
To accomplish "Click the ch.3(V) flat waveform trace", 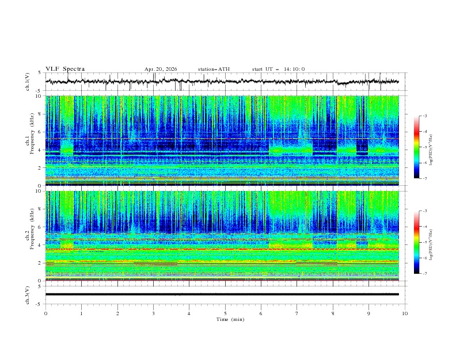I will click(x=222, y=294).
